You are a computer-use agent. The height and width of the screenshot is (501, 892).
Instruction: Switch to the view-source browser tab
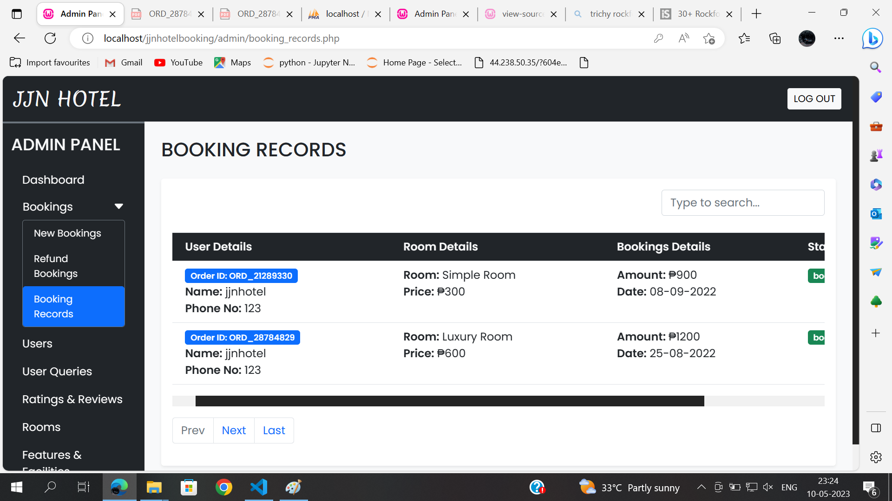click(x=520, y=13)
